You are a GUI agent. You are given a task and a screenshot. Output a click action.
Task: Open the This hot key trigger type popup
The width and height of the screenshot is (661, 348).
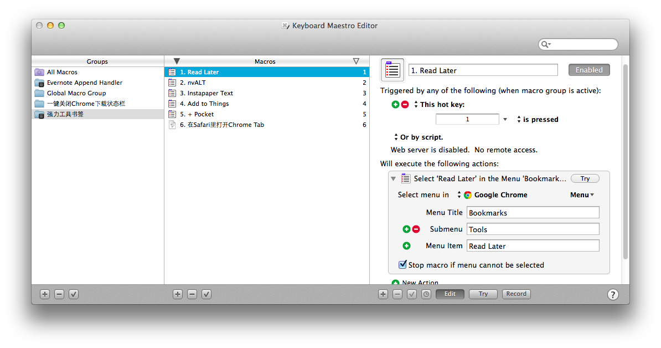tap(416, 104)
